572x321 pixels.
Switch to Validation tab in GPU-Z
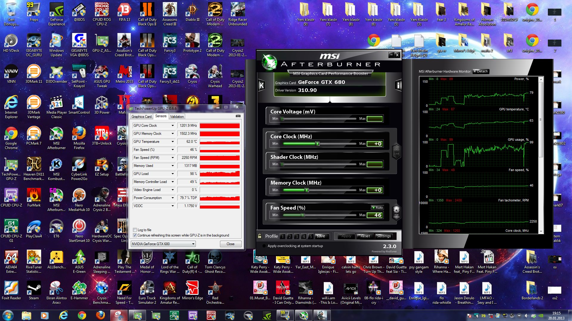click(x=177, y=116)
